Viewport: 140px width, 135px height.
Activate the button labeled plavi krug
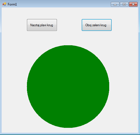tap(42, 25)
